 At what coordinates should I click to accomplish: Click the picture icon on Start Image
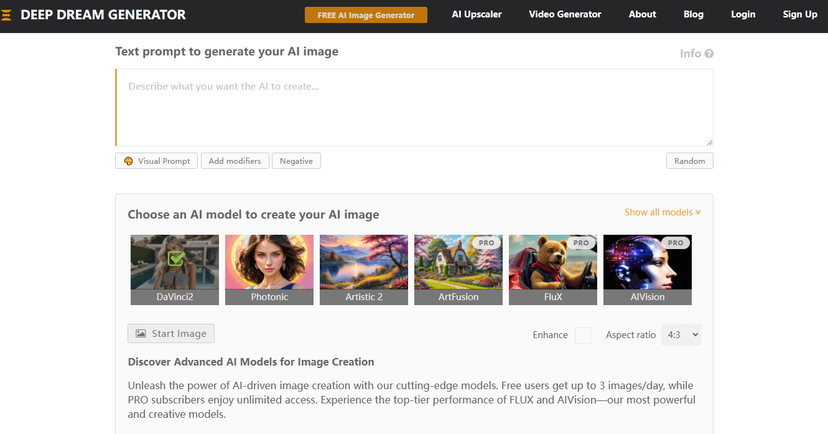click(141, 334)
